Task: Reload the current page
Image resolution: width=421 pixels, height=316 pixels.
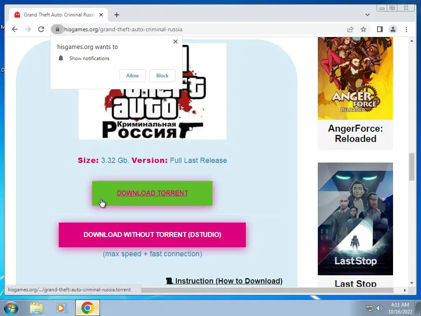Action: click(41, 29)
